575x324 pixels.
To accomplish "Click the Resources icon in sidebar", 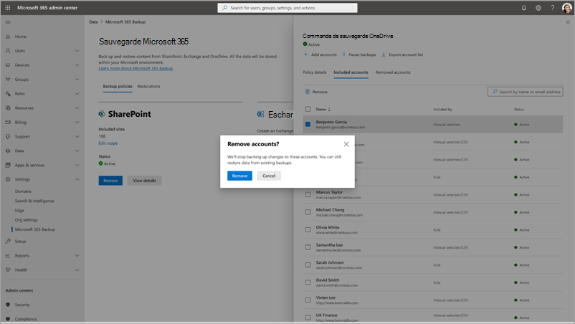I will (8, 108).
